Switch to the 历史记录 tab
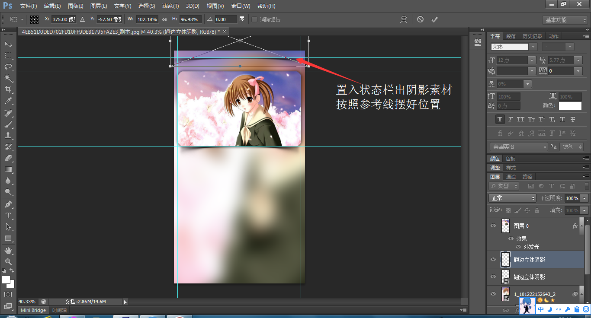The height and width of the screenshot is (318, 591). click(532, 36)
